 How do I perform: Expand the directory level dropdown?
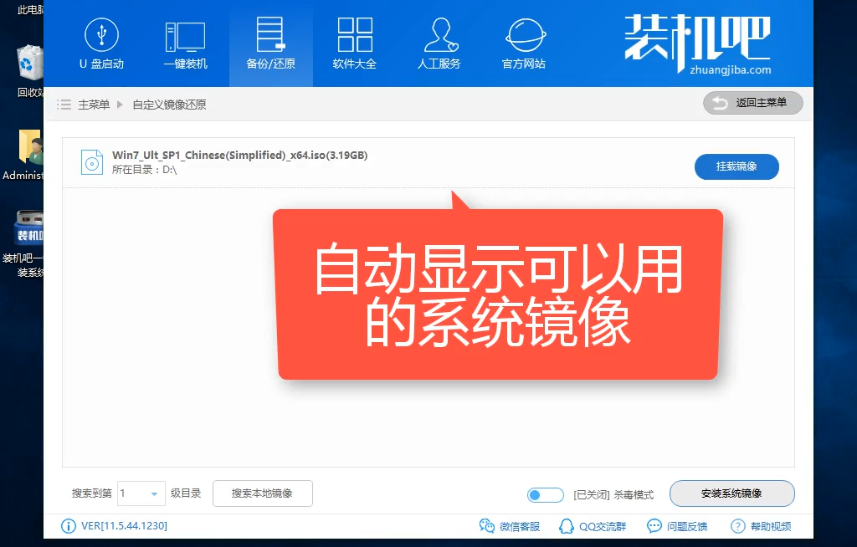coord(154,494)
